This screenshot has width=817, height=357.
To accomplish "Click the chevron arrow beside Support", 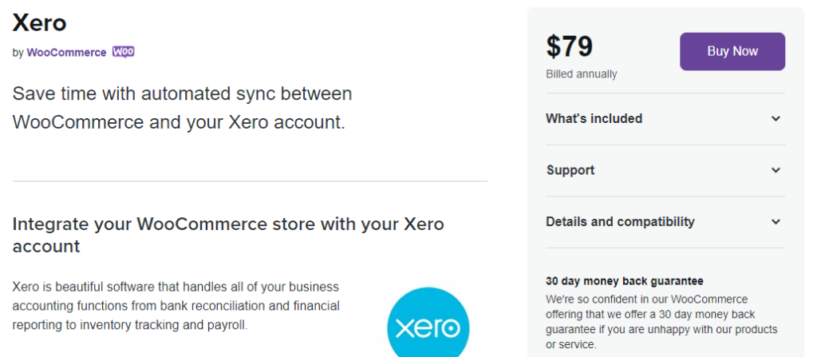I will click(776, 170).
